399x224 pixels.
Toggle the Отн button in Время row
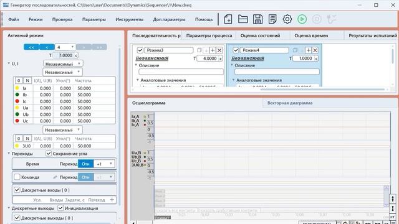point(86,164)
